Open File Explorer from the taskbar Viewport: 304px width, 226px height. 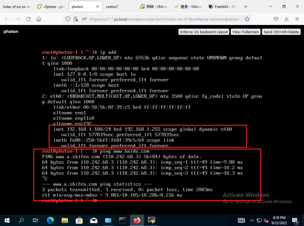(x=65, y=220)
